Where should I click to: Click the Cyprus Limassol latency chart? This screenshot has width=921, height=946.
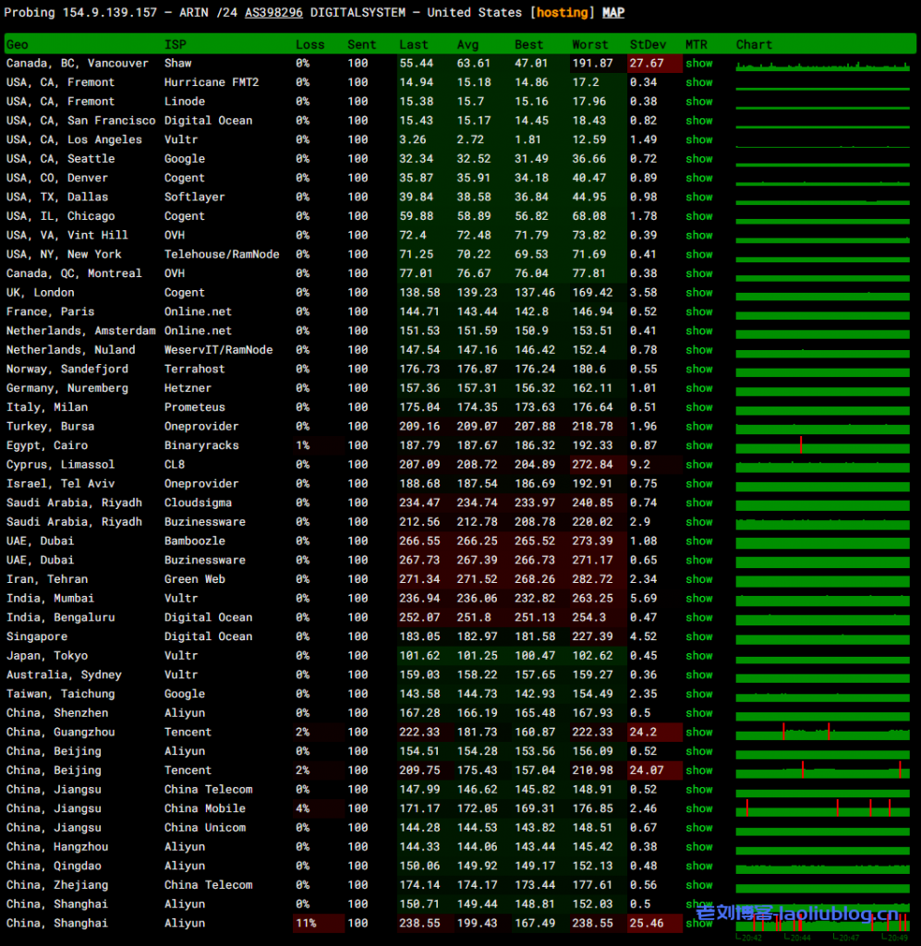(x=822, y=465)
